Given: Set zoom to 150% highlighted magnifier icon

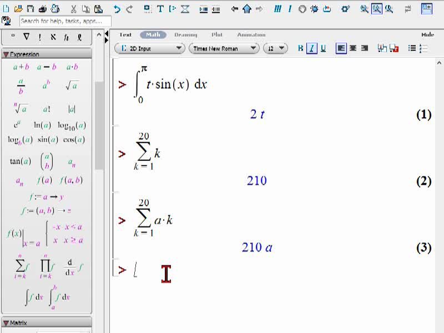Looking at the screenshot, I should pos(377,9).
